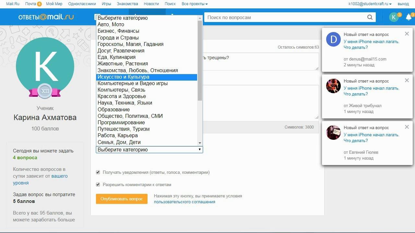The image size is (415, 233).
Task: Choose Бизнес, Финансы category
Action: tap(147, 31)
